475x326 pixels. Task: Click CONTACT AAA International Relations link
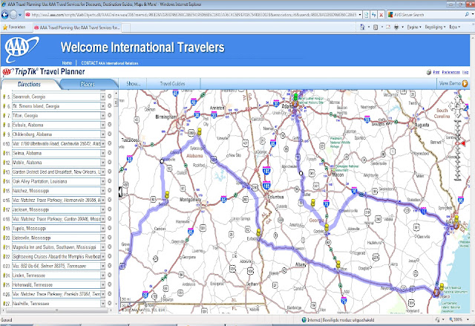pyautogui.click(x=110, y=63)
